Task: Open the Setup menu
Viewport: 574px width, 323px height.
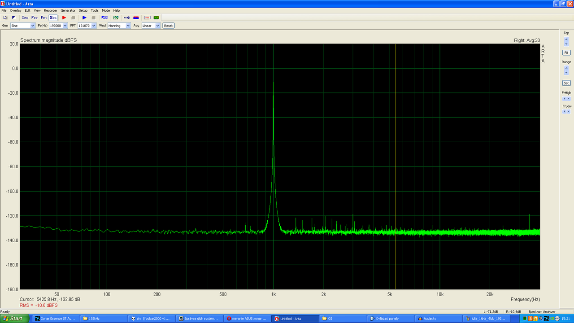Action: (83, 10)
